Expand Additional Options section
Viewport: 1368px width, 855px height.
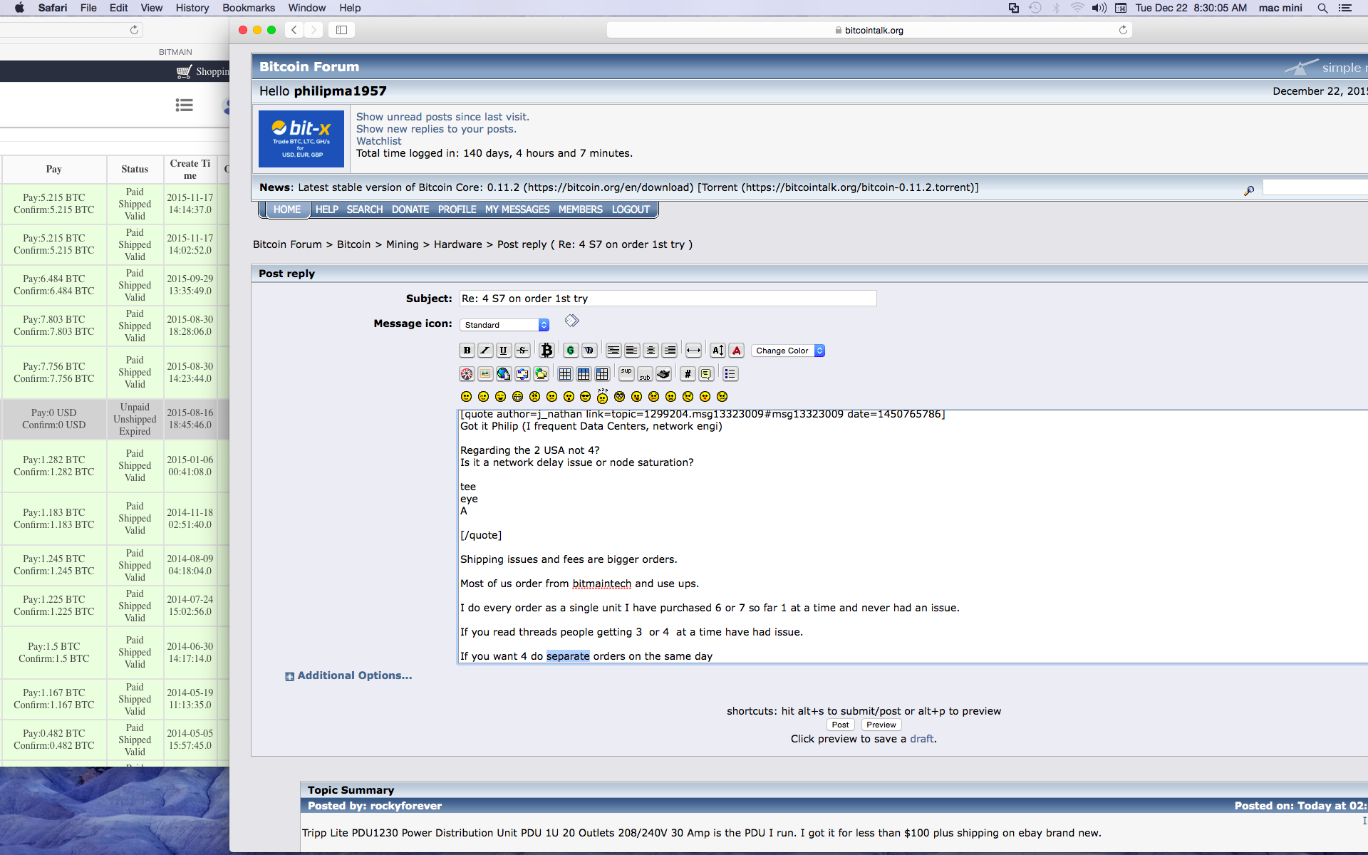[x=348, y=675]
